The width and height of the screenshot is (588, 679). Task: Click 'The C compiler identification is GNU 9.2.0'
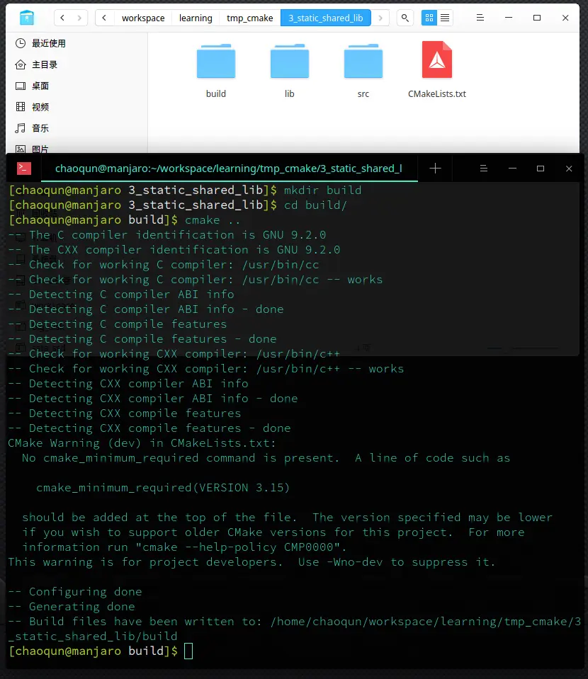177,234
